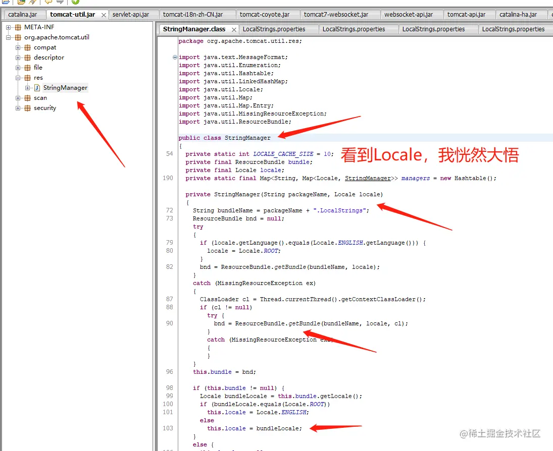Close the tomcat-util.jar tab

pos(104,15)
